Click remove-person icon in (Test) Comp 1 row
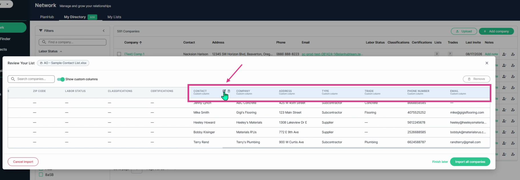This screenshot has height=180, width=520. pos(504,54)
